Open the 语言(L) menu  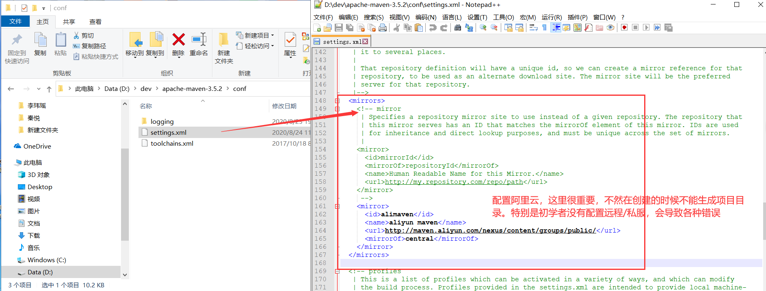(452, 17)
